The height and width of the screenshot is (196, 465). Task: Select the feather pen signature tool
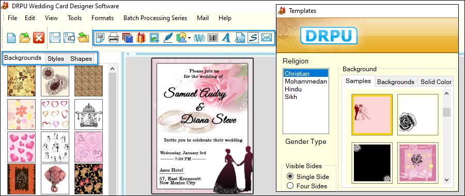click(168, 38)
